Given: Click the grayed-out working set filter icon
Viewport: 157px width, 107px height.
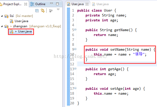Looking at the screenshot, I should (51, 11).
